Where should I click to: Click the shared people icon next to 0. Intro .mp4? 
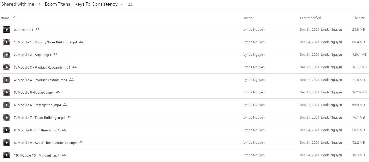pyautogui.click(x=37, y=29)
